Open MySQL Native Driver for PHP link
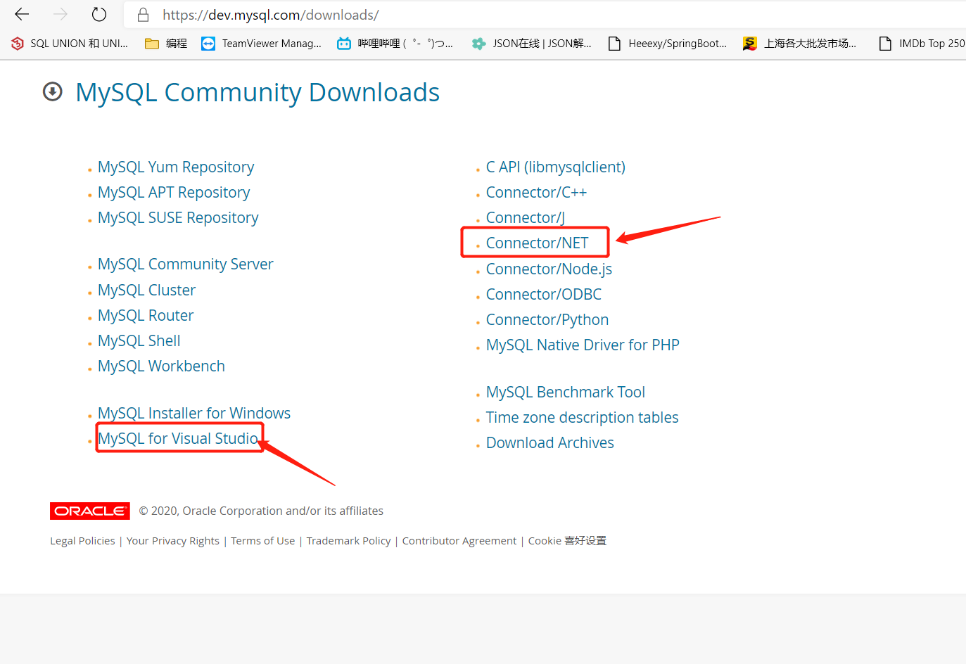 [x=583, y=345]
